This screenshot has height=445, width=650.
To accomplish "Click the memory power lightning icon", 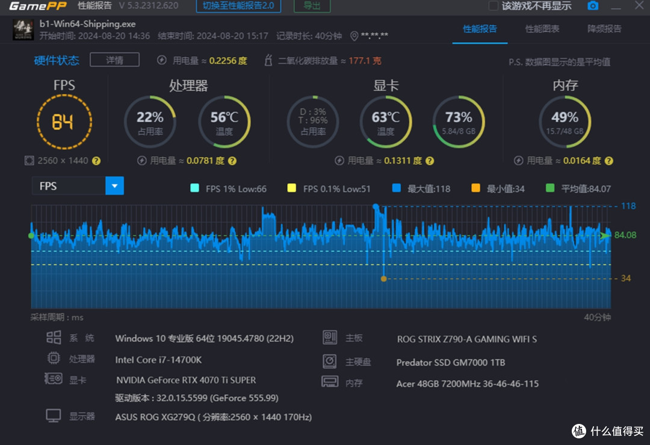I will [518, 161].
